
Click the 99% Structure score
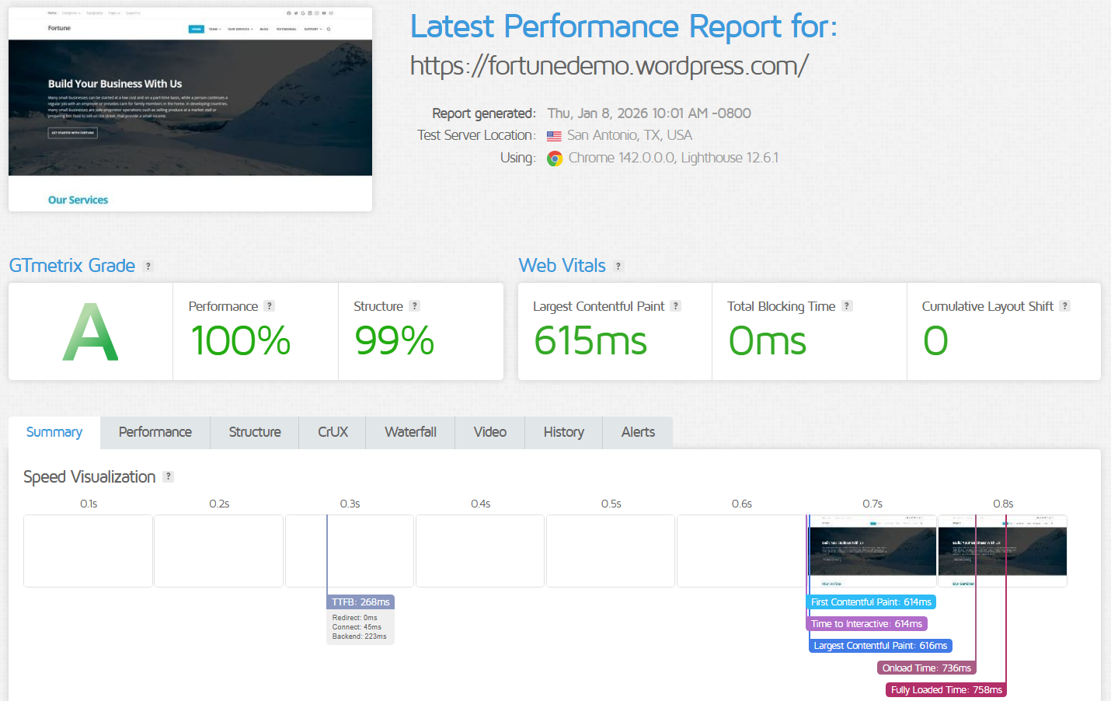[x=395, y=341]
